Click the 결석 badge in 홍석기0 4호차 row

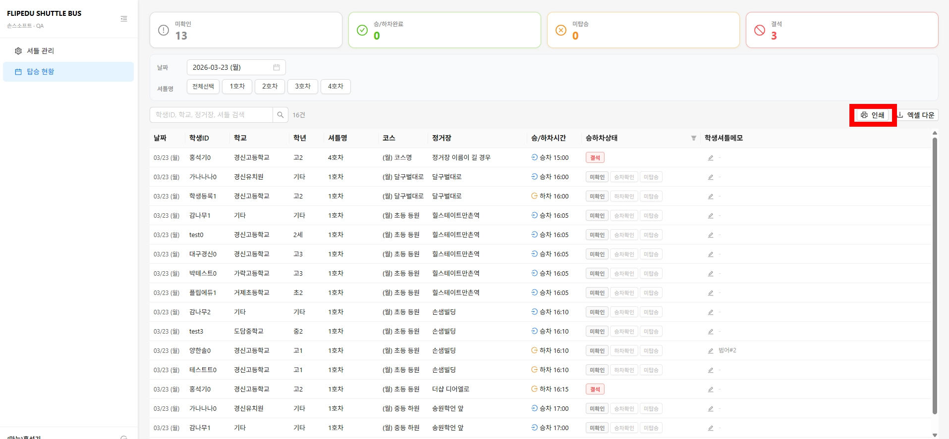[595, 158]
